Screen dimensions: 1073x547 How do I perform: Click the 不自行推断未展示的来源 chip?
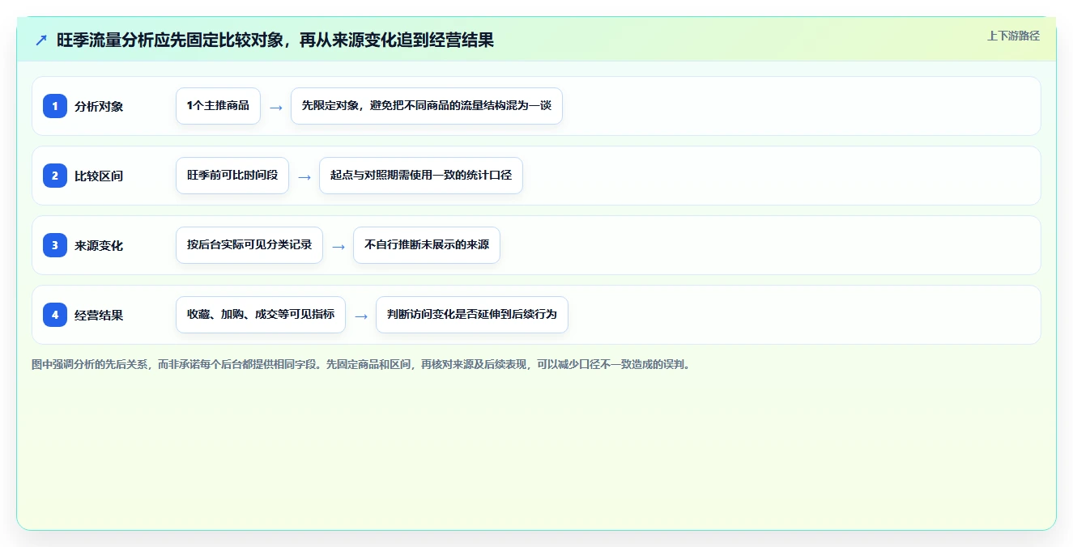pyautogui.click(x=427, y=245)
